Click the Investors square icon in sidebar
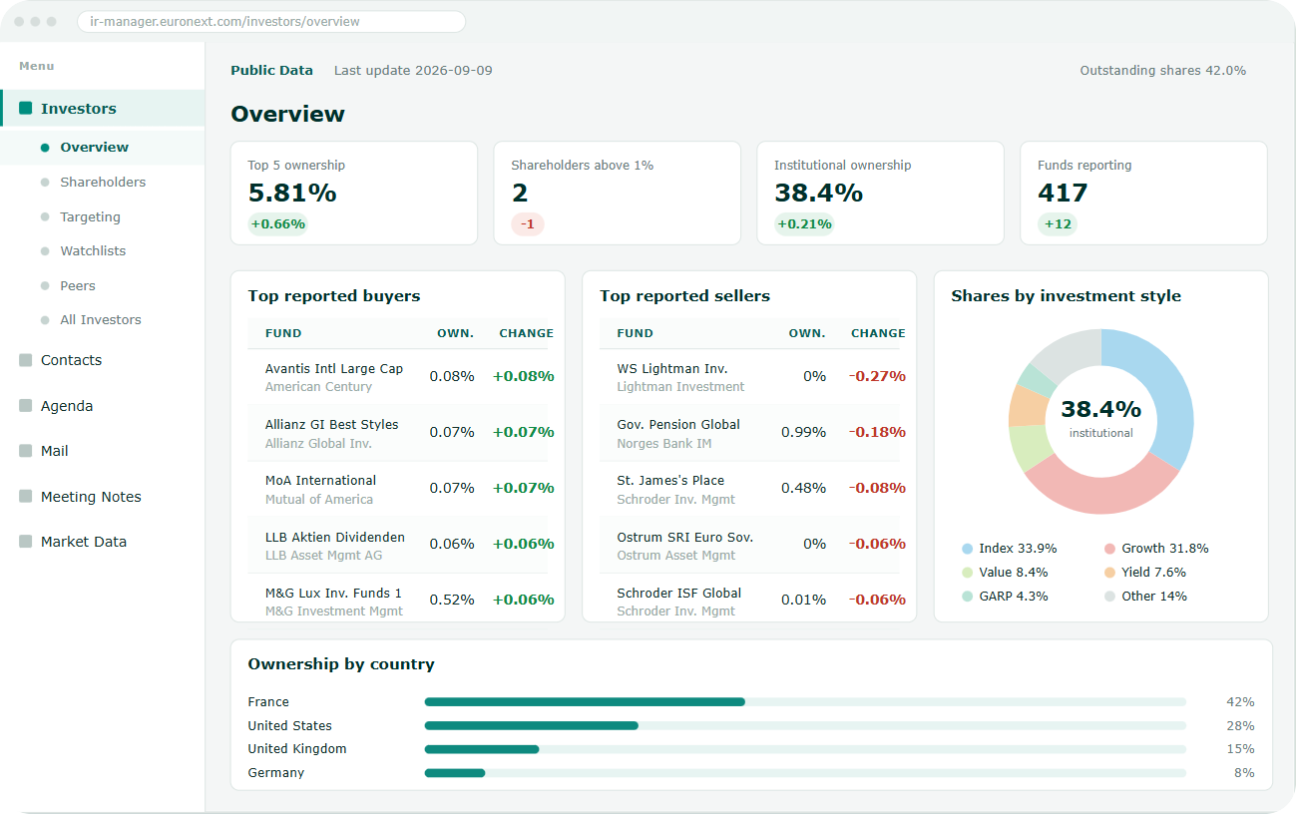Screen dimensions: 1296x814 (x=26, y=108)
